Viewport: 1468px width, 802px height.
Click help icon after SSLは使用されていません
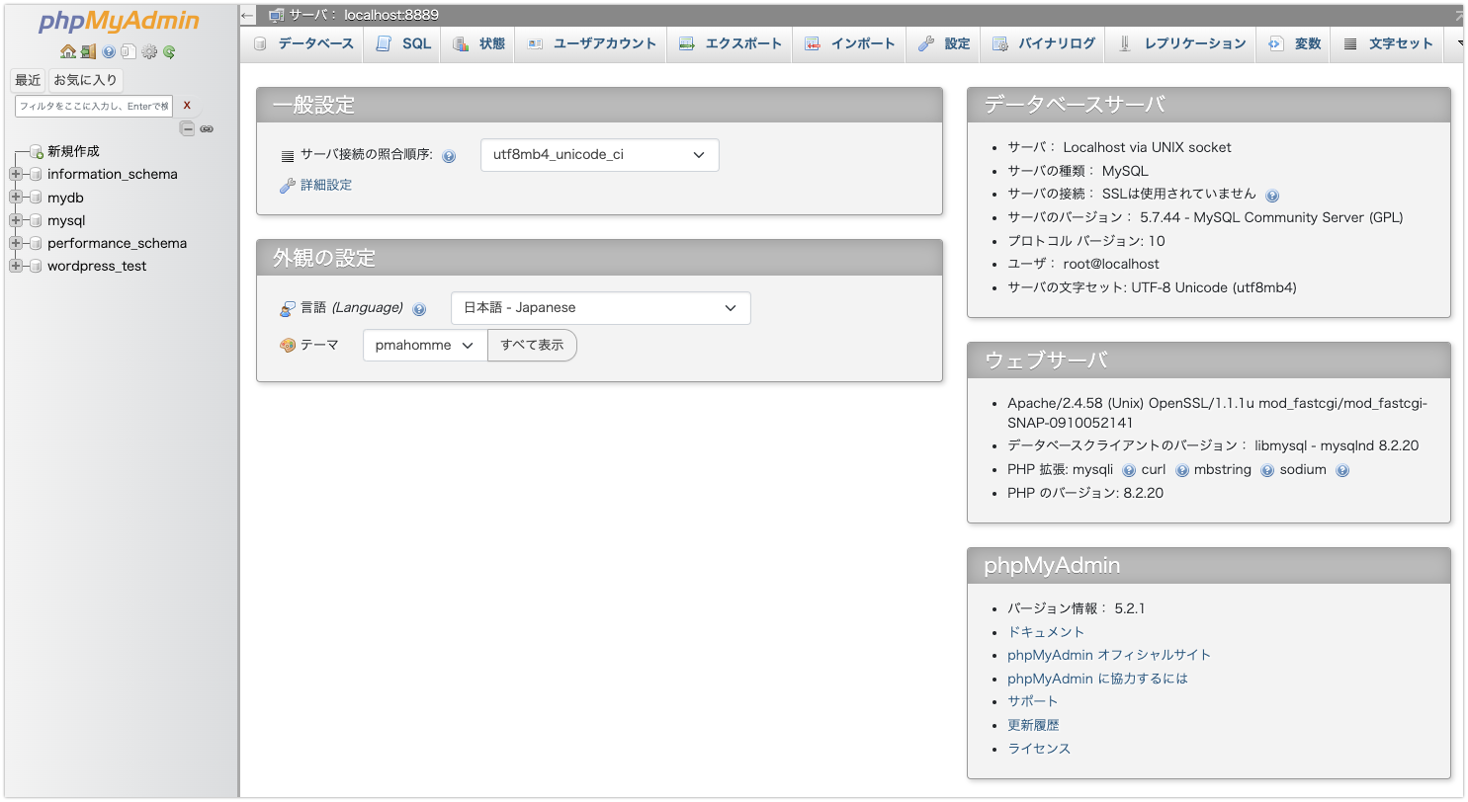pyautogui.click(x=1272, y=196)
